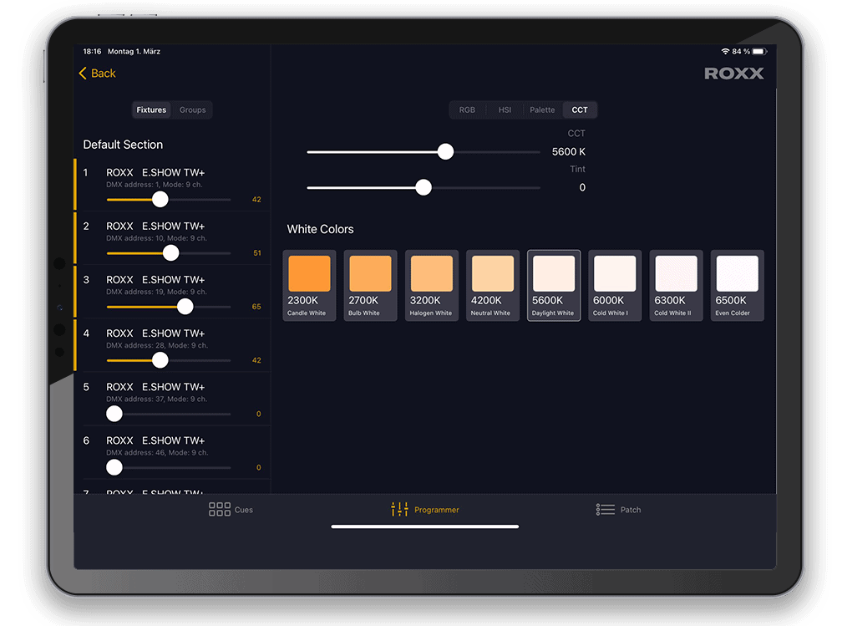Click the status bar time 18:16
Image resolution: width=842 pixels, height=626 pixels.
click(92, 52)
